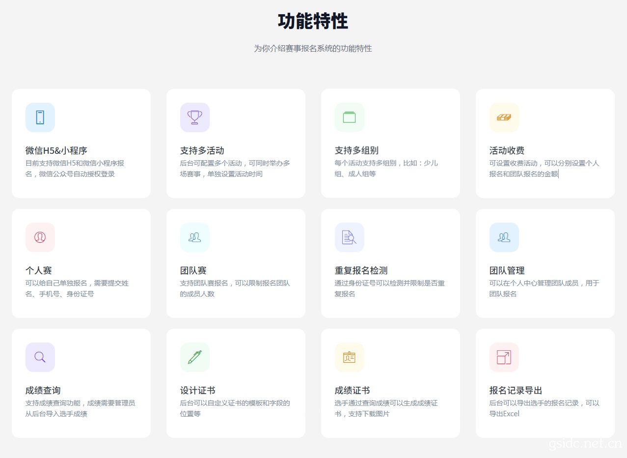This screenshot has height=458, width=627.
Task: Click the group icon above 团队赛
Action: click(195, 237)
